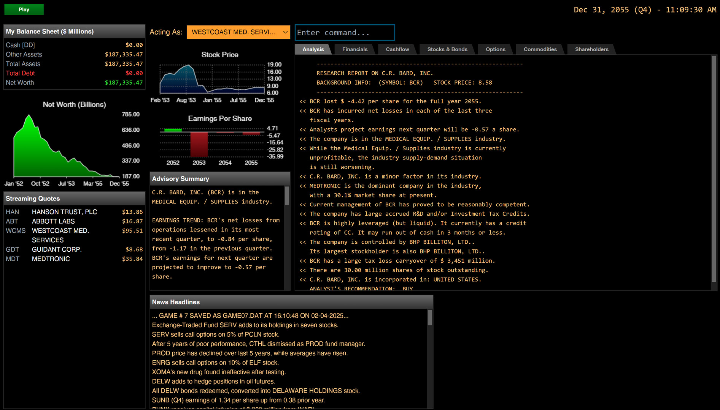
Task: Open the Cashflow tab
Action: (397, 49)
